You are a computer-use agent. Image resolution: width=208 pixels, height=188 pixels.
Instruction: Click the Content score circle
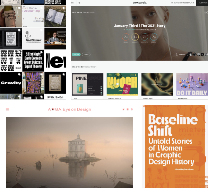[x=154, y=37]
